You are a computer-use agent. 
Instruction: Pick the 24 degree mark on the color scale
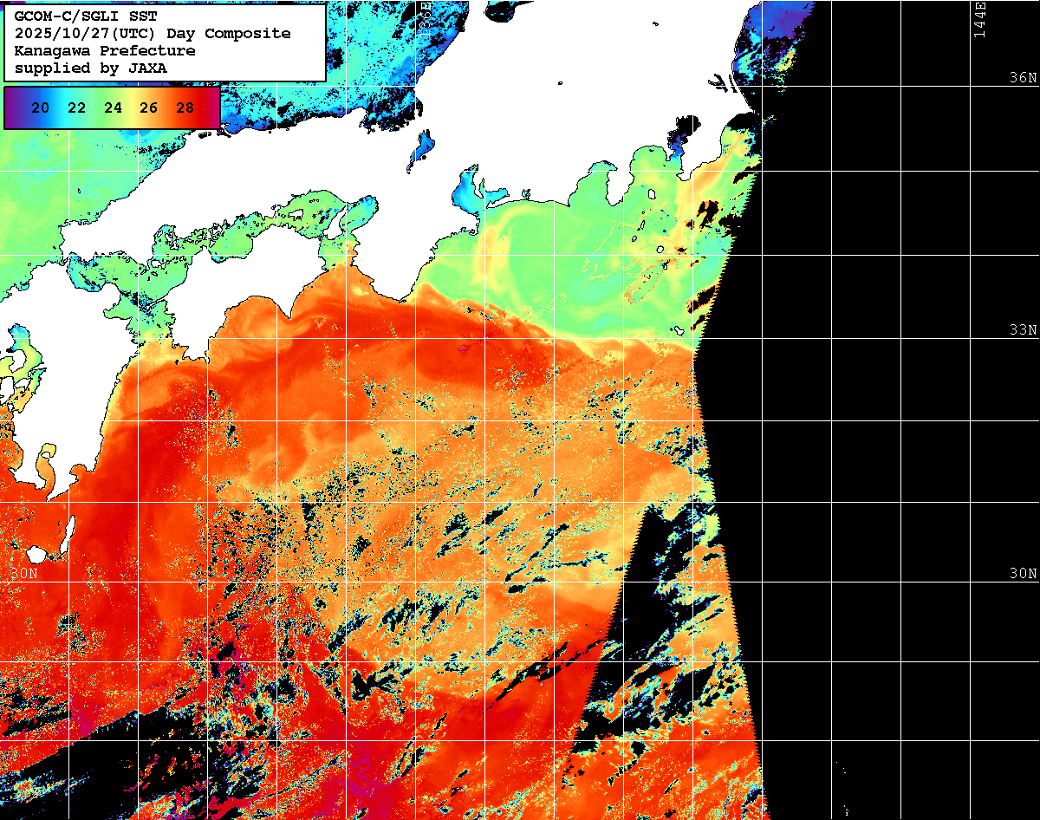113,107
